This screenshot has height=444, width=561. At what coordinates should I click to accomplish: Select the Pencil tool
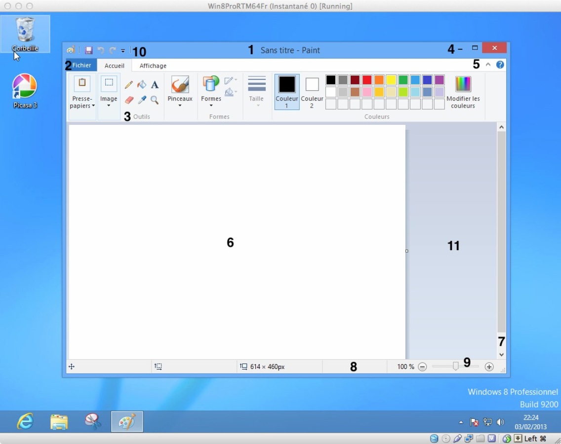(129, 85)
